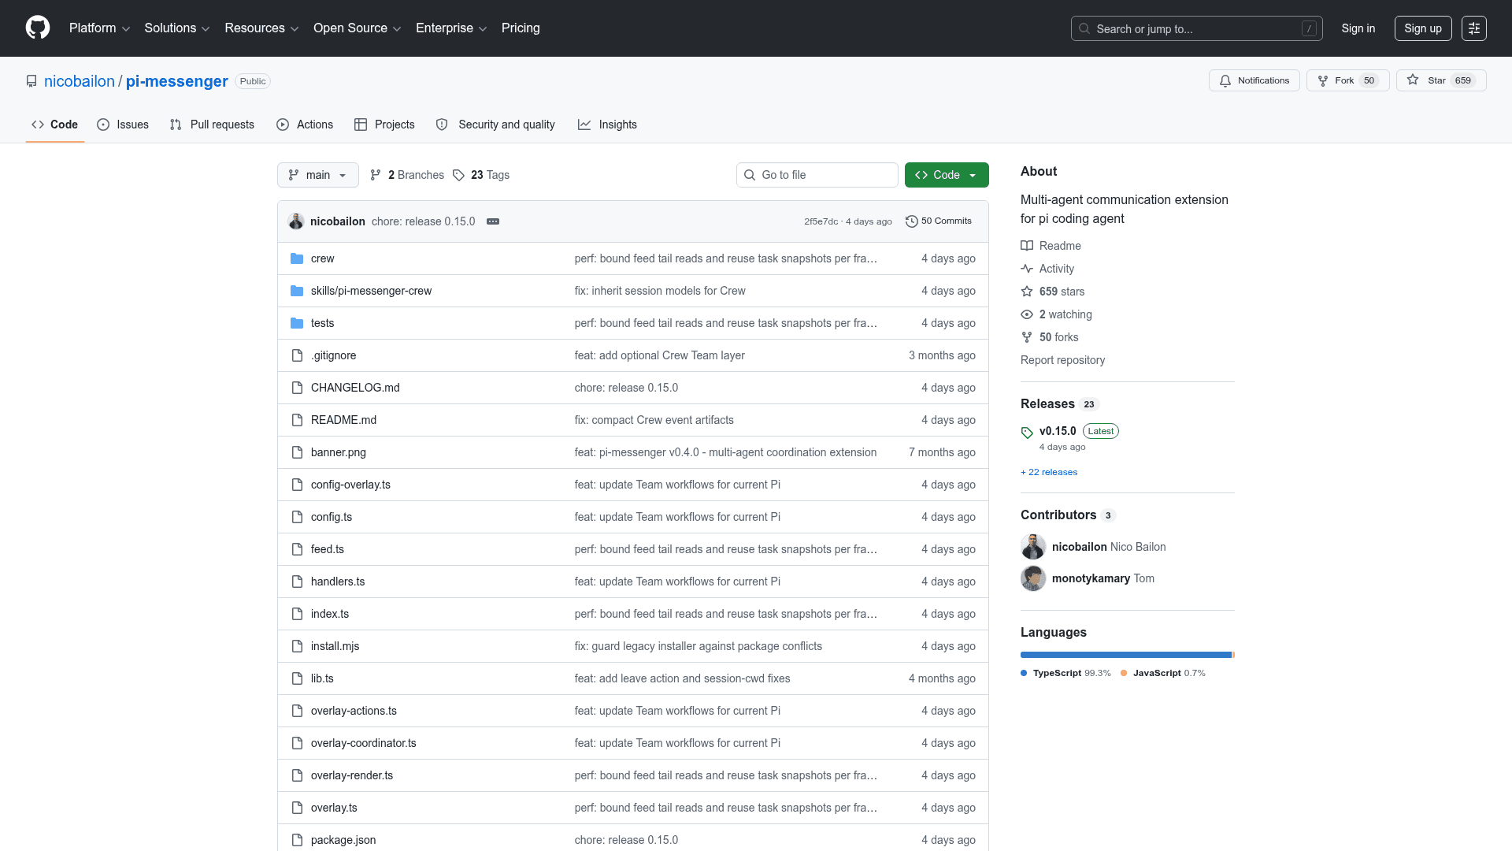This screenshot has height=851, width=1512.
Task: Click the star icon beside 659 stars
Action: [1027, 292]
